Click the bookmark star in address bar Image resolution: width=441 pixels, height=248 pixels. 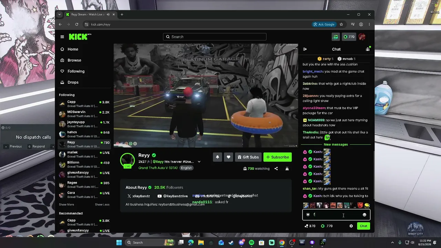[341, 24]
